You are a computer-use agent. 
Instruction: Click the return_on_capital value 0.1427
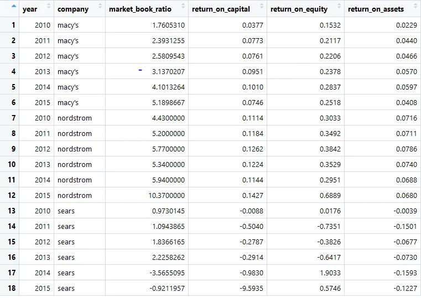[x=253, y=196]
